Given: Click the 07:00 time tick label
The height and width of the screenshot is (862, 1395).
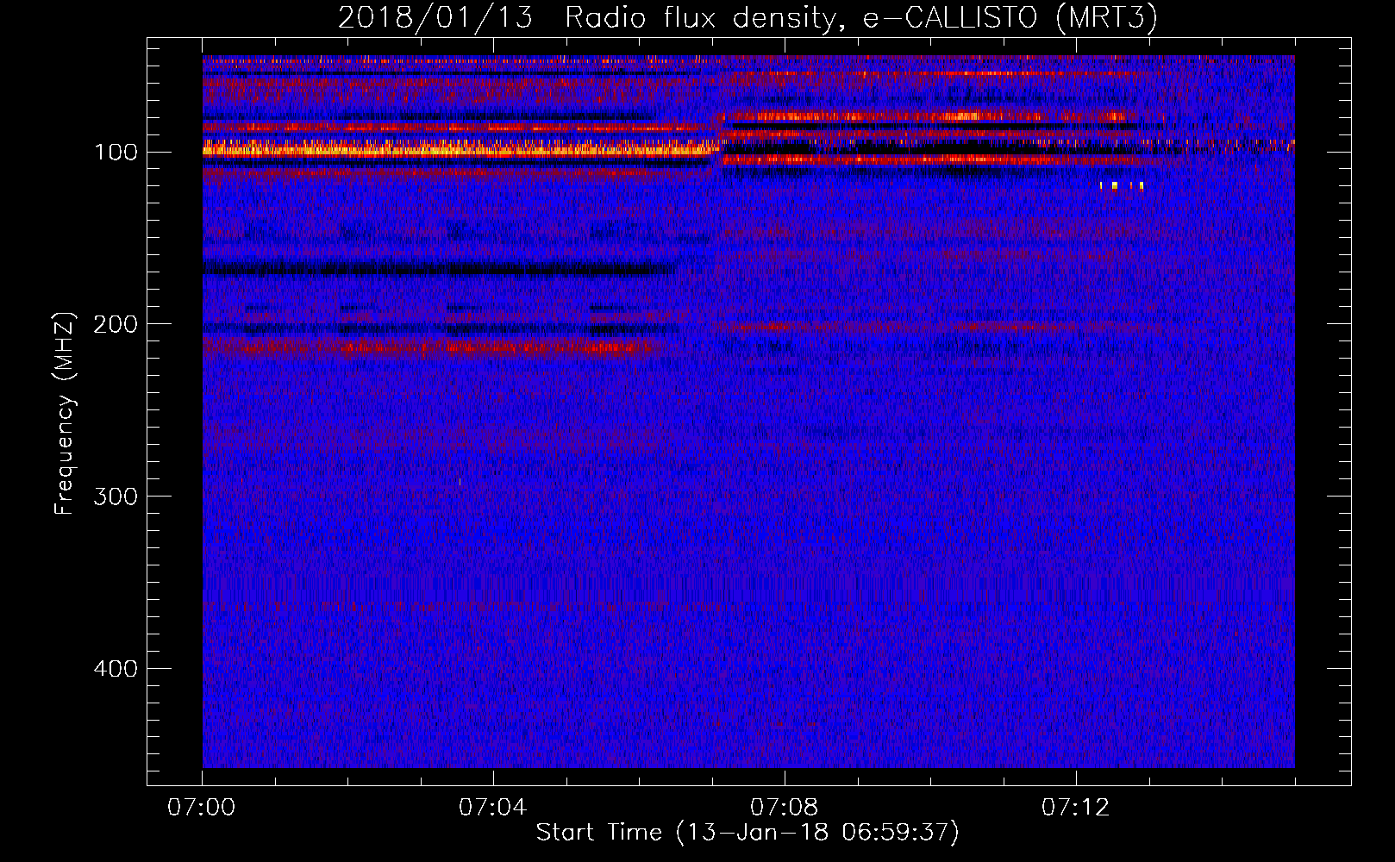Looking at the screenshot, I should (201, 808).
